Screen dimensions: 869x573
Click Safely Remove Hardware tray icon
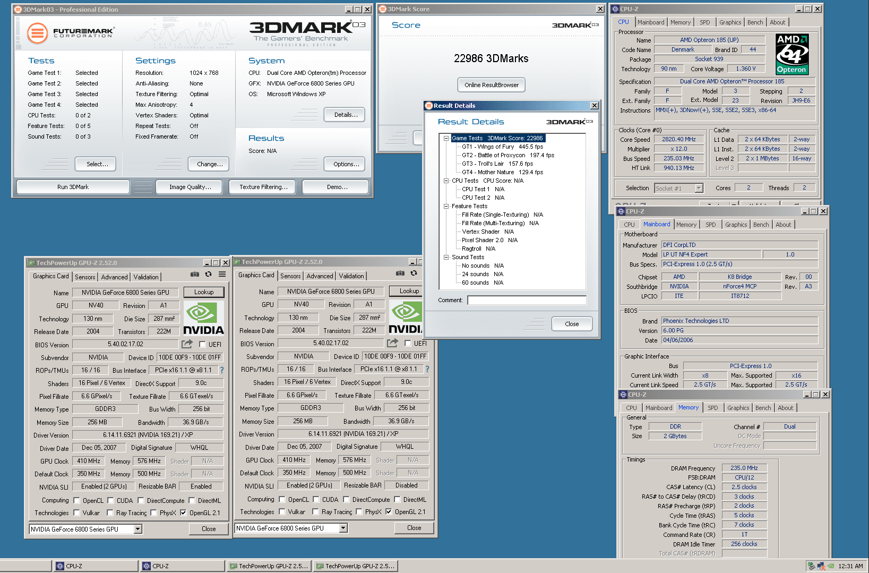coord(811,566)
